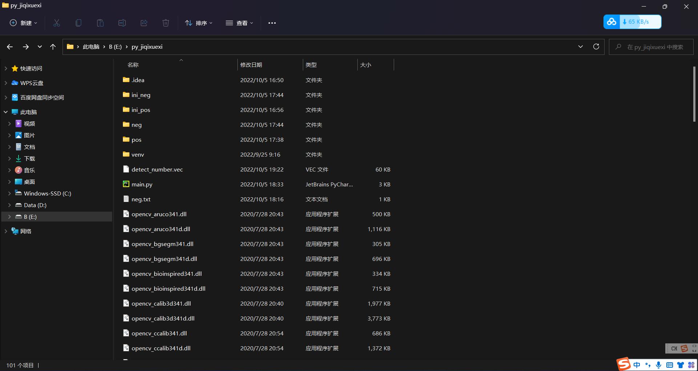The width and height of the screenshot is (698, 371).
Task: Expand the Data (D:) drive node
Action: pyautogui.click(x=9, y=205)
